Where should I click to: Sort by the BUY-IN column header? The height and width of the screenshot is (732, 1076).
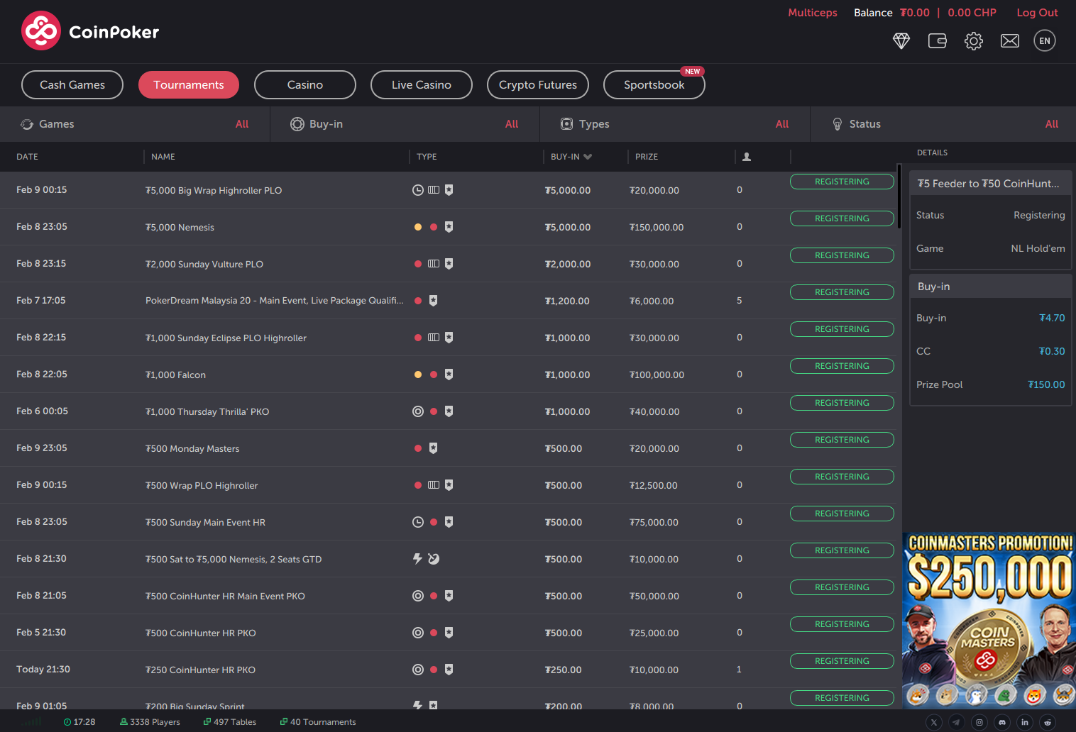(571, 157)
